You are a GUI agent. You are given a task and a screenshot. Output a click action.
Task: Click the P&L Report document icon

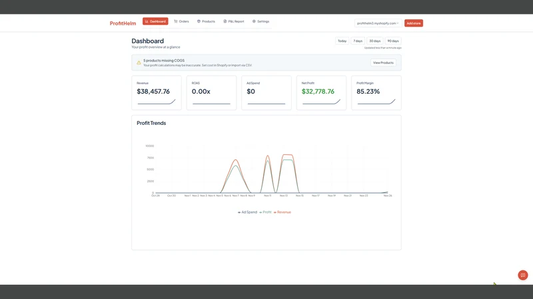coord(225,21)
